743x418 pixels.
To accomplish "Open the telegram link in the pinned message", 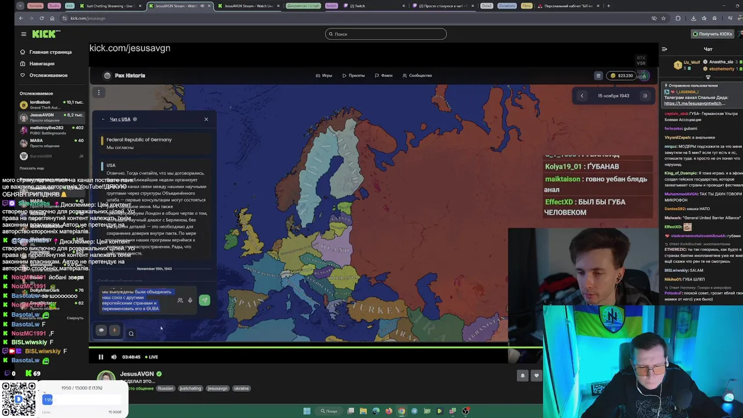I will 694,103.
